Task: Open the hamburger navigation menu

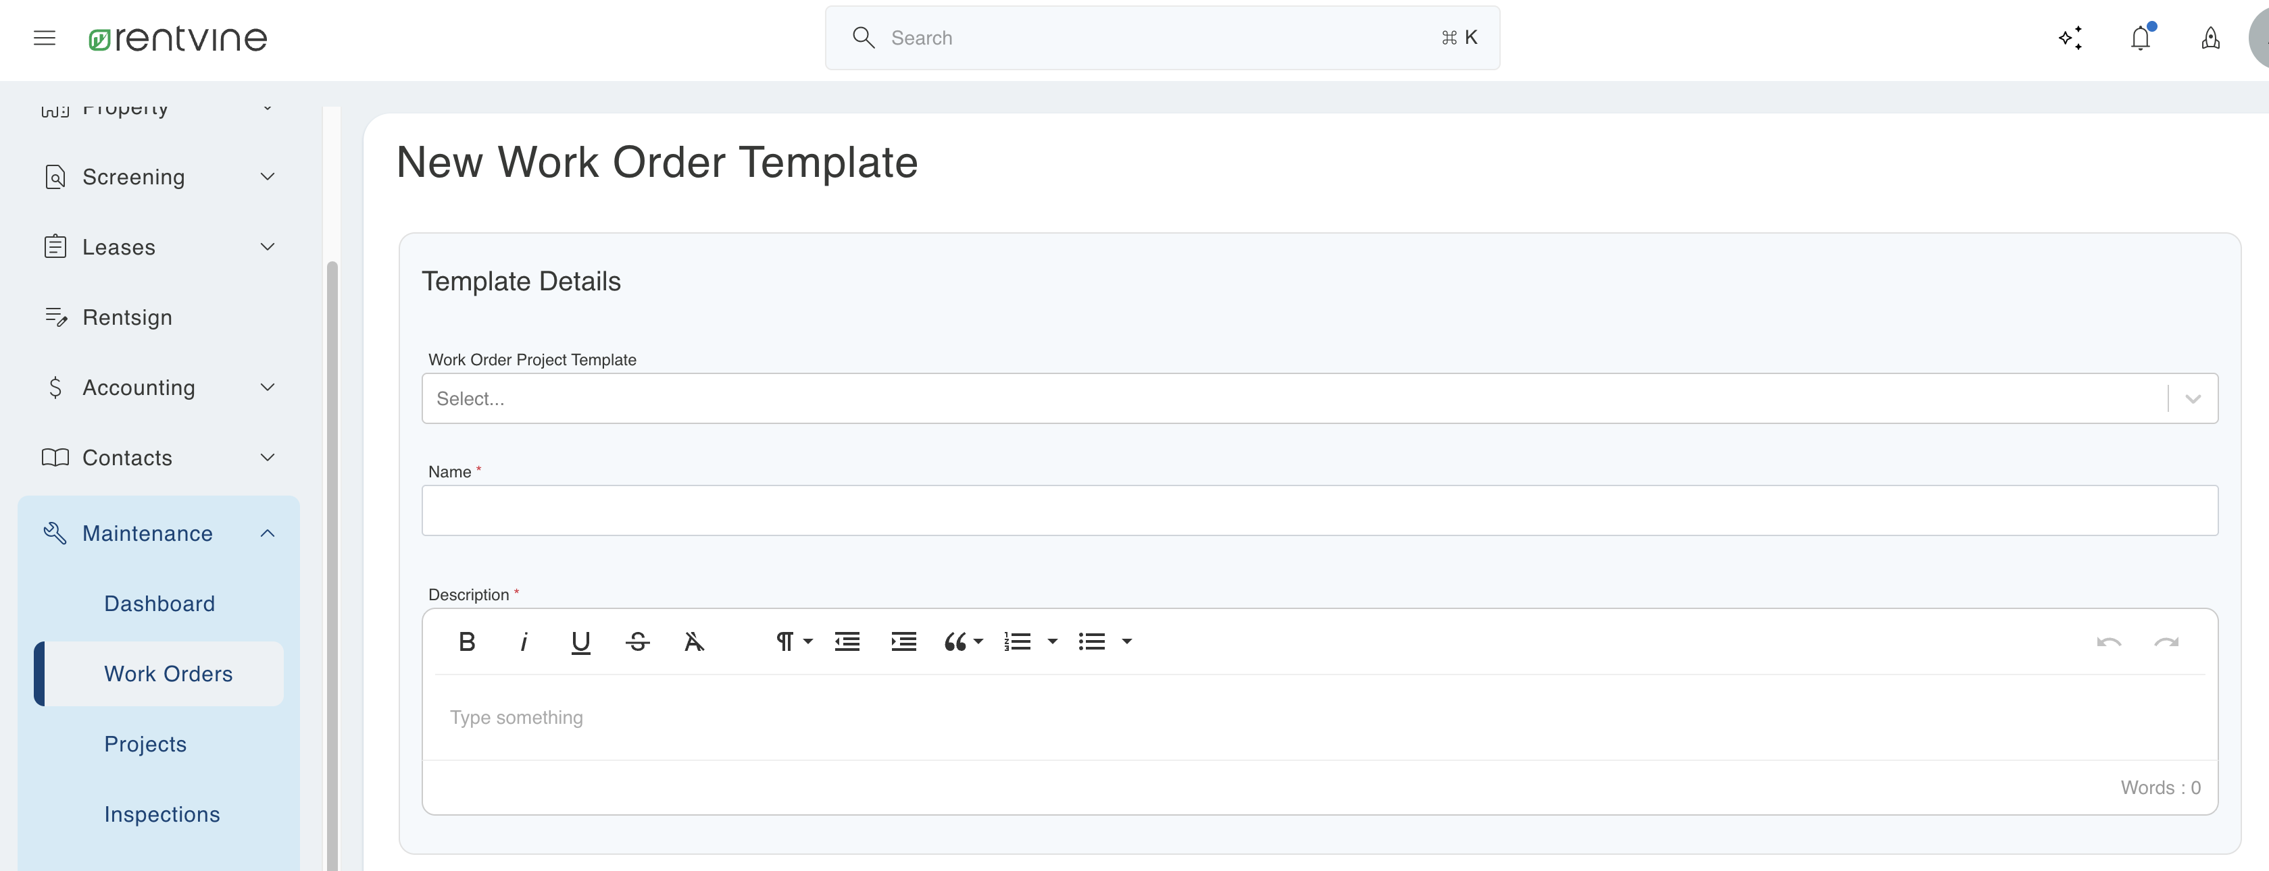Action: (44, 38)
